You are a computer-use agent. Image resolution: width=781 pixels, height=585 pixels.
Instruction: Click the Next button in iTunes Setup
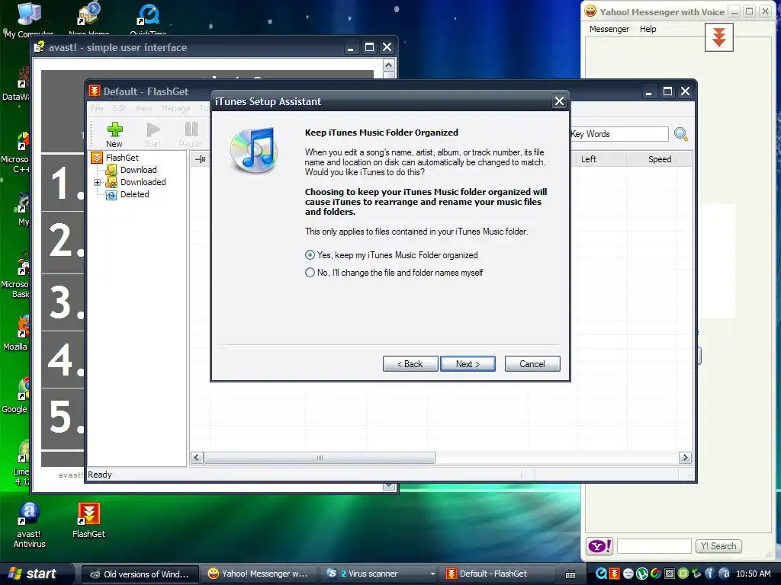468,363
